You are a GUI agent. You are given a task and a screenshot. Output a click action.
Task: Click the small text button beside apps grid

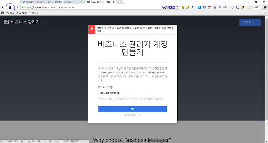pyautogui.click(x=257, y=7)
